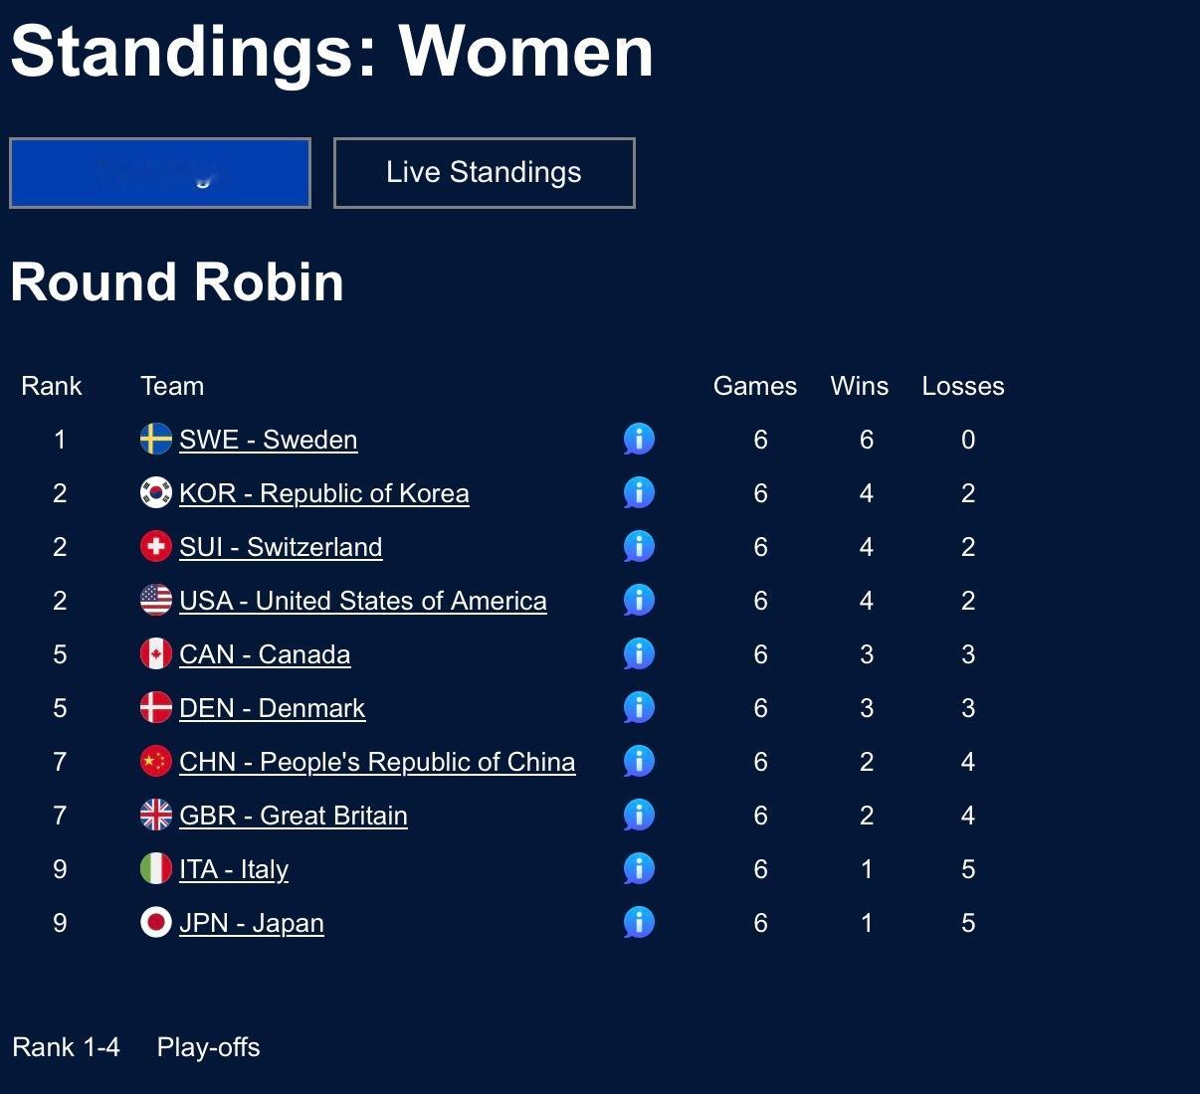The height and width of the screenshot is (1094, 1200).
Task: Click the KOR - Republic of Korea link
Action: click(x=323, y=493)
